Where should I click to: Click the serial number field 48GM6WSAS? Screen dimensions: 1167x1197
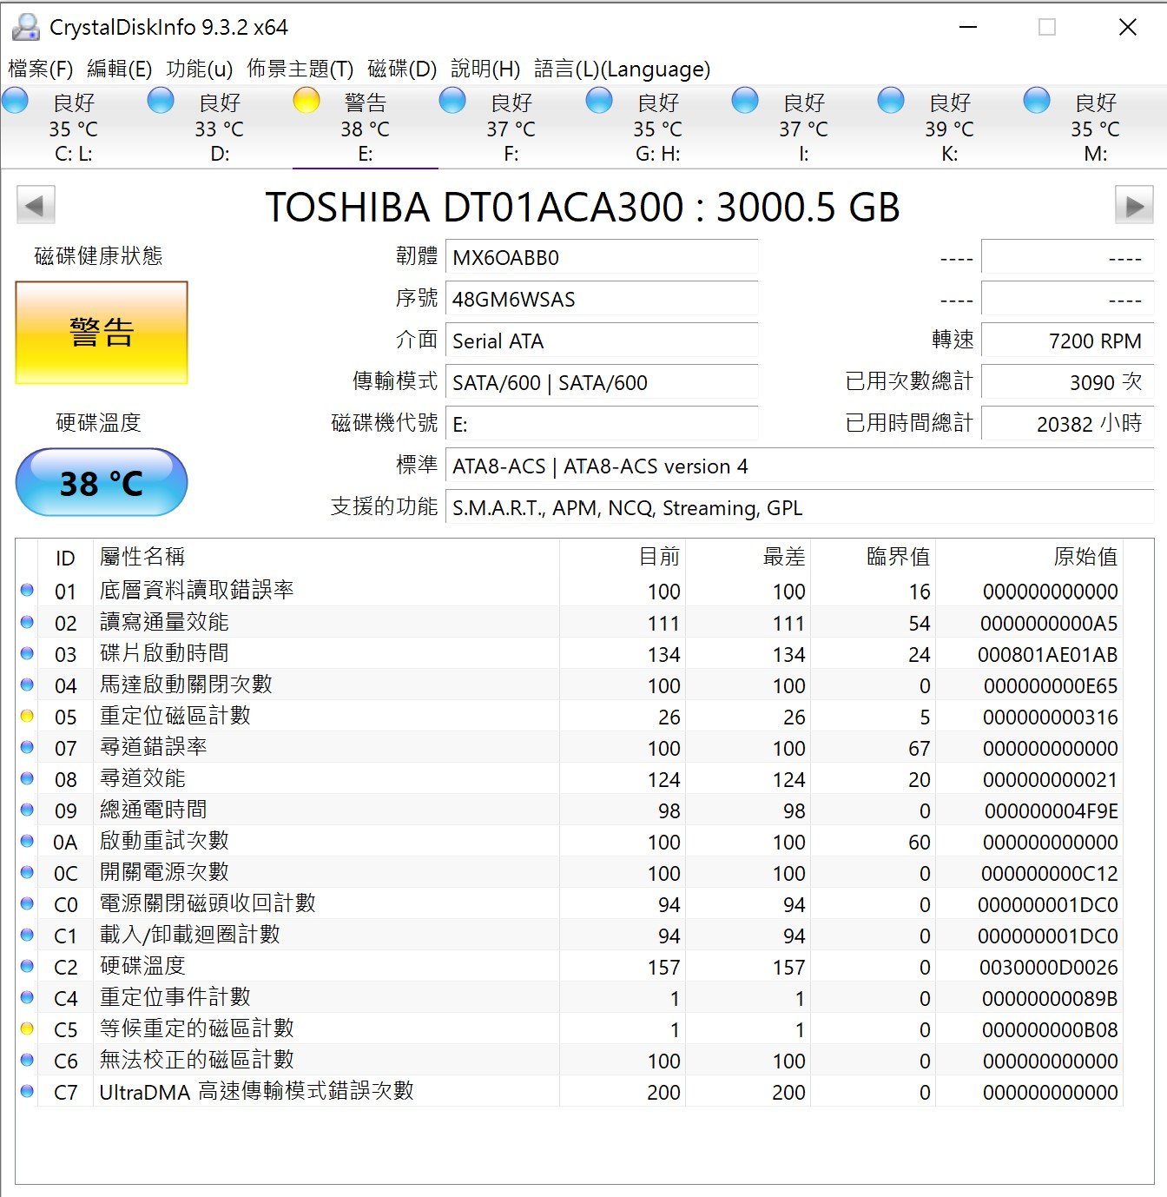602,300
